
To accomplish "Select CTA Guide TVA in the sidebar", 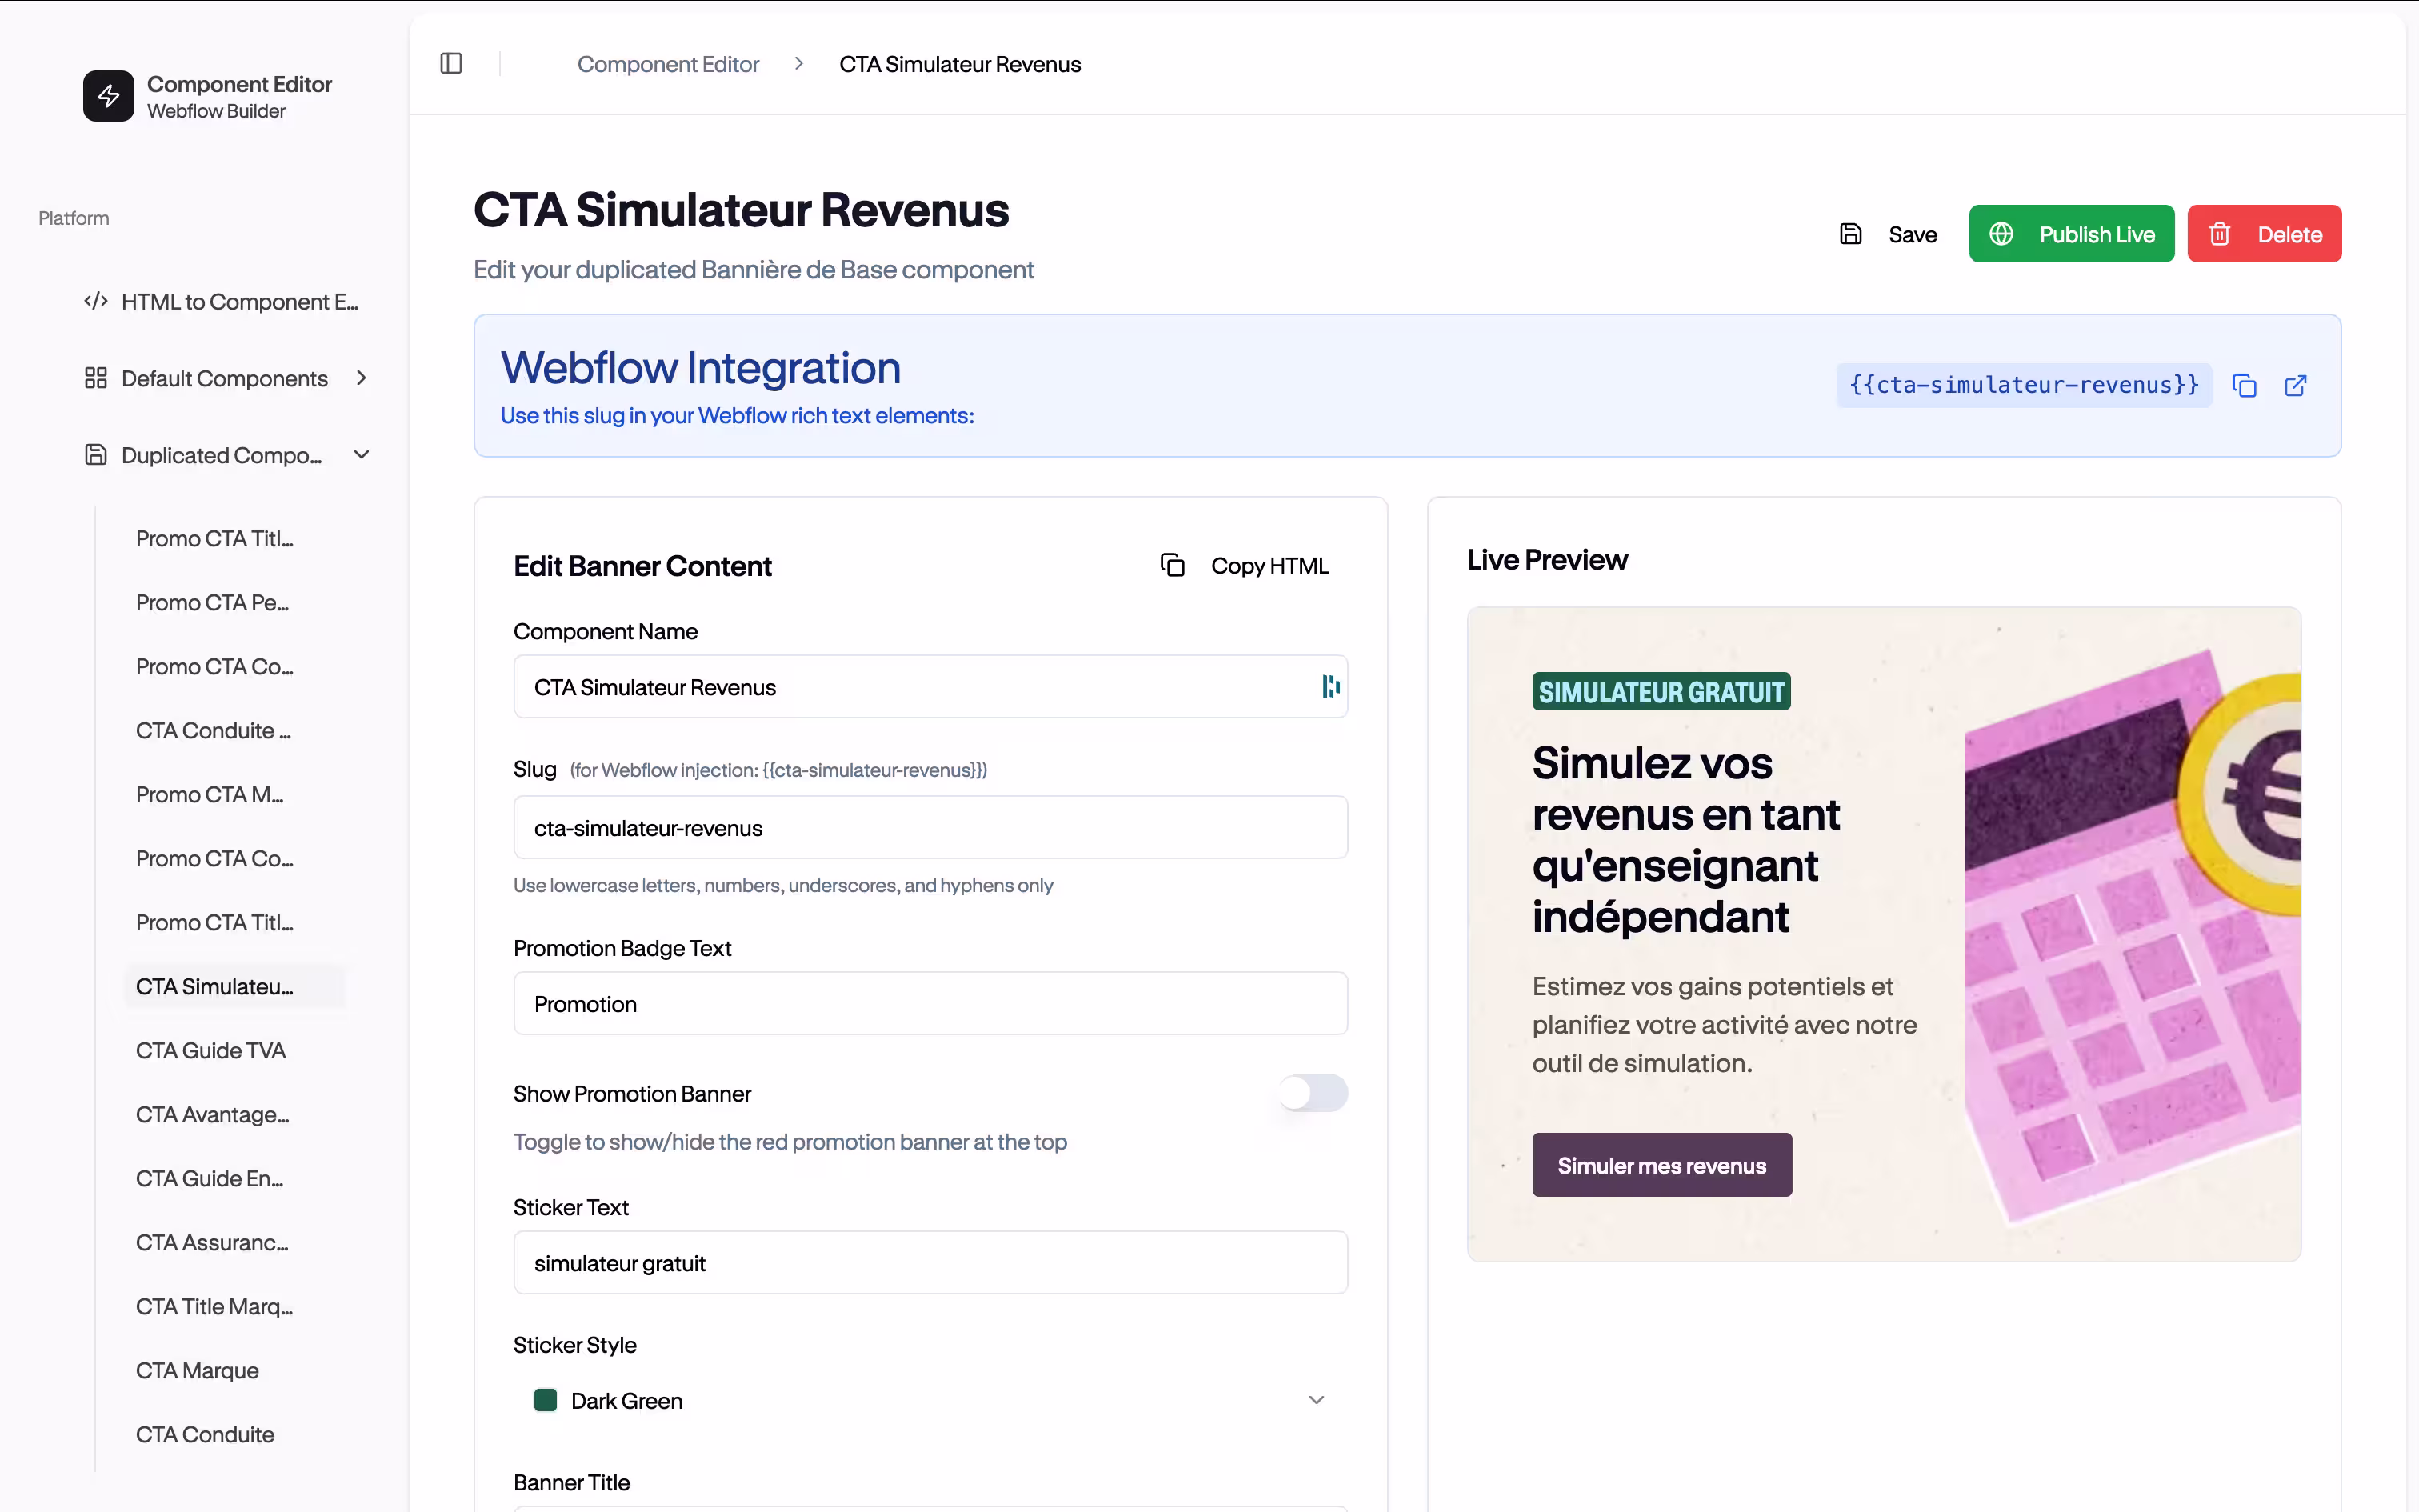I will (210, 1050).
